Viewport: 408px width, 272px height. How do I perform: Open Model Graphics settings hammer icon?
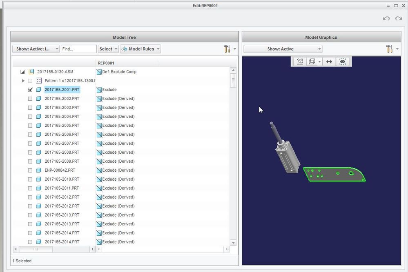pos(389,49)
